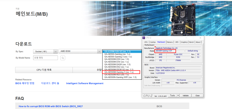Image resolution: width=232 pixels, height=109 pixels.
Task: Open the BIOS 재부팅 방법 link
Action: (25, 83)
